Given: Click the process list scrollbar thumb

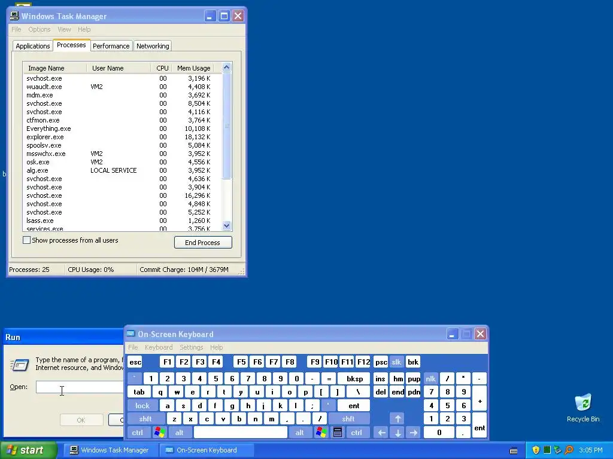Looking at the screenshot, I should point(226,126).
